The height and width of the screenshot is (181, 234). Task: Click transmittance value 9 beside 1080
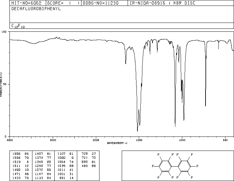(x=73, y=158)
